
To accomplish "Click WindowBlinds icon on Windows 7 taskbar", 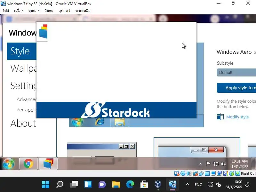I will pyautogui.click(x=48, y=164).
